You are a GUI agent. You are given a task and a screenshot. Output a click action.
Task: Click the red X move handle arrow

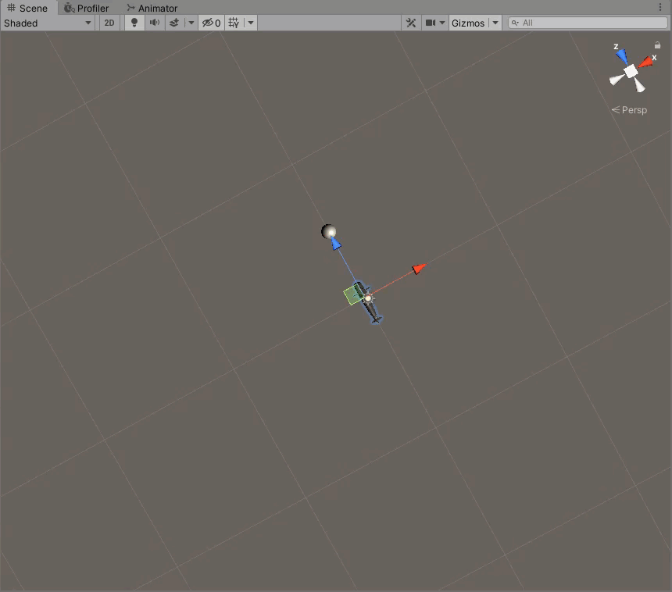point(419,269)
